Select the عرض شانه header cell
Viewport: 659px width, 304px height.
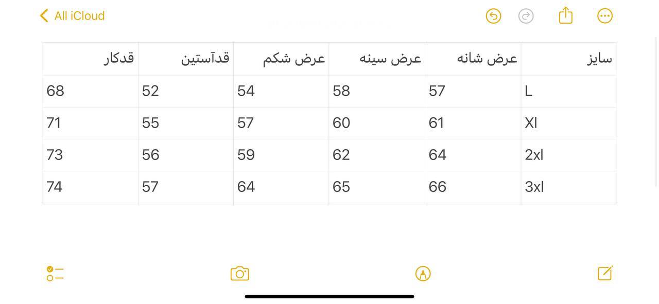click(x=473, y=59)
